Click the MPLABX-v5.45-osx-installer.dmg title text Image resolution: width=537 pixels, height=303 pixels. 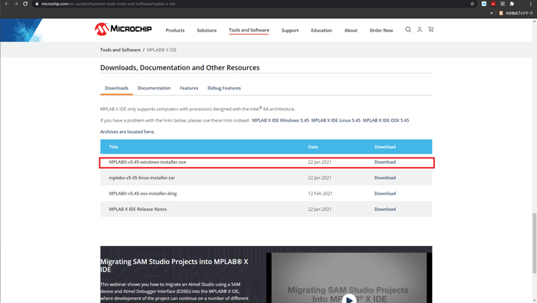coord(143,193)
